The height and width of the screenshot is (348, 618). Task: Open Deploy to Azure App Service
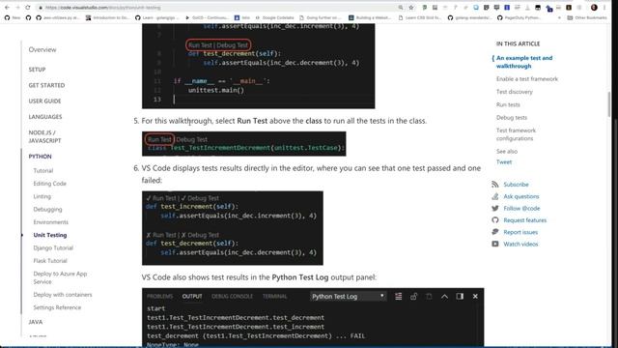[x=60, y=277]
